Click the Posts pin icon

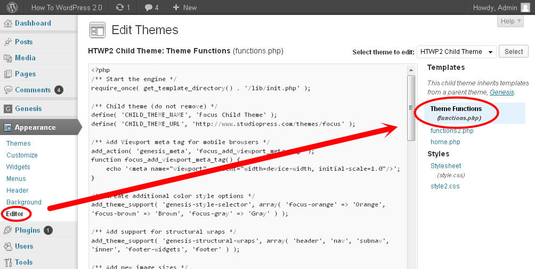click(x=8, y=42)
